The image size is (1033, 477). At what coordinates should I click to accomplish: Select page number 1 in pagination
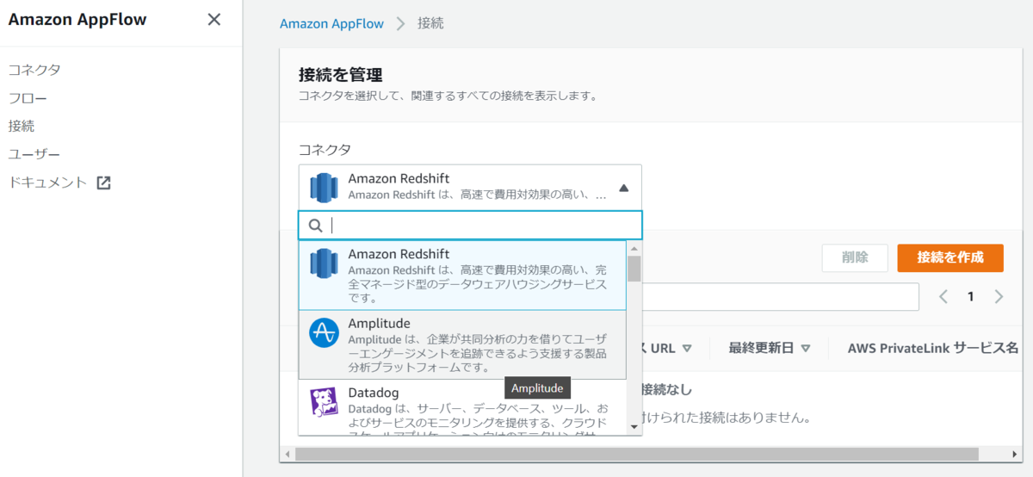tap(971, 296)
